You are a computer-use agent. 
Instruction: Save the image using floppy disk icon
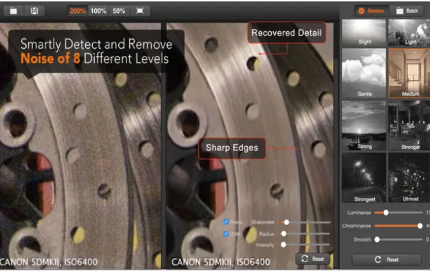click(35, 11)
